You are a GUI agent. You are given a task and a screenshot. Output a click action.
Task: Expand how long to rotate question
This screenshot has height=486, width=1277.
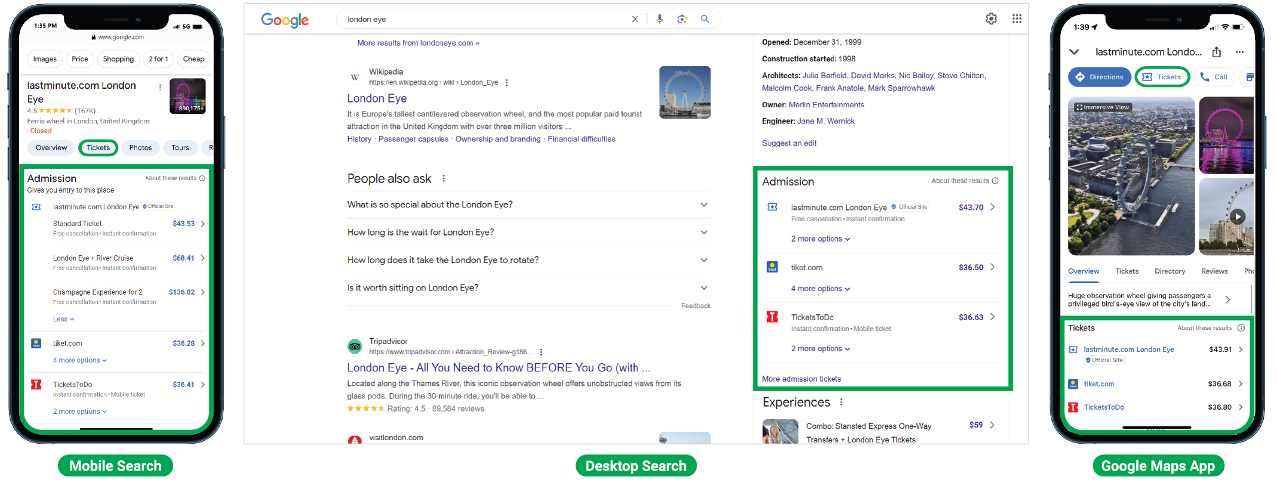coord(528,260)
